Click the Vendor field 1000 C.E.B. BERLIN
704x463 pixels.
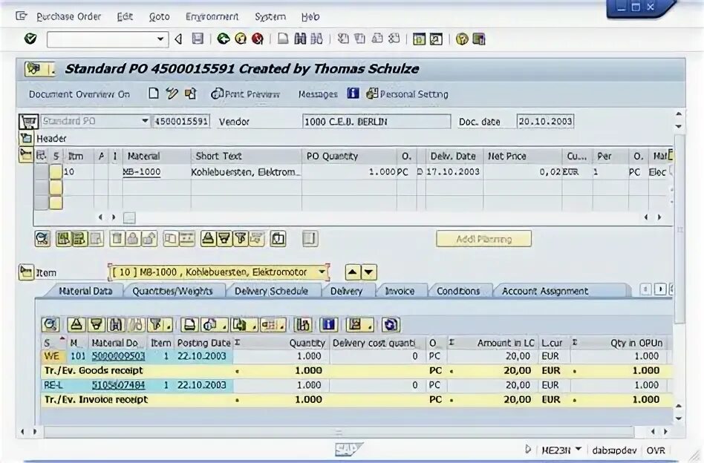pyautogui.click(x=377, y=122)
